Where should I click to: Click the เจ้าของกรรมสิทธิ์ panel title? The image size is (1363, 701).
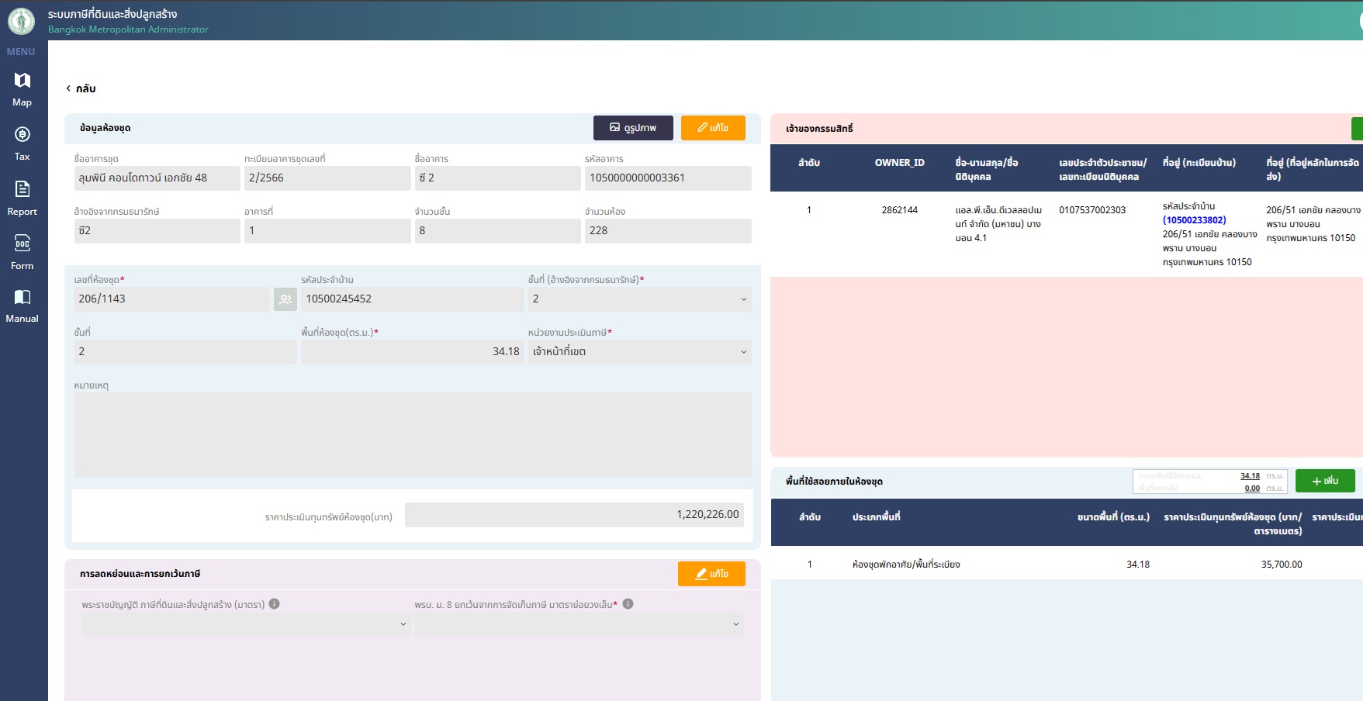(819, 129)
